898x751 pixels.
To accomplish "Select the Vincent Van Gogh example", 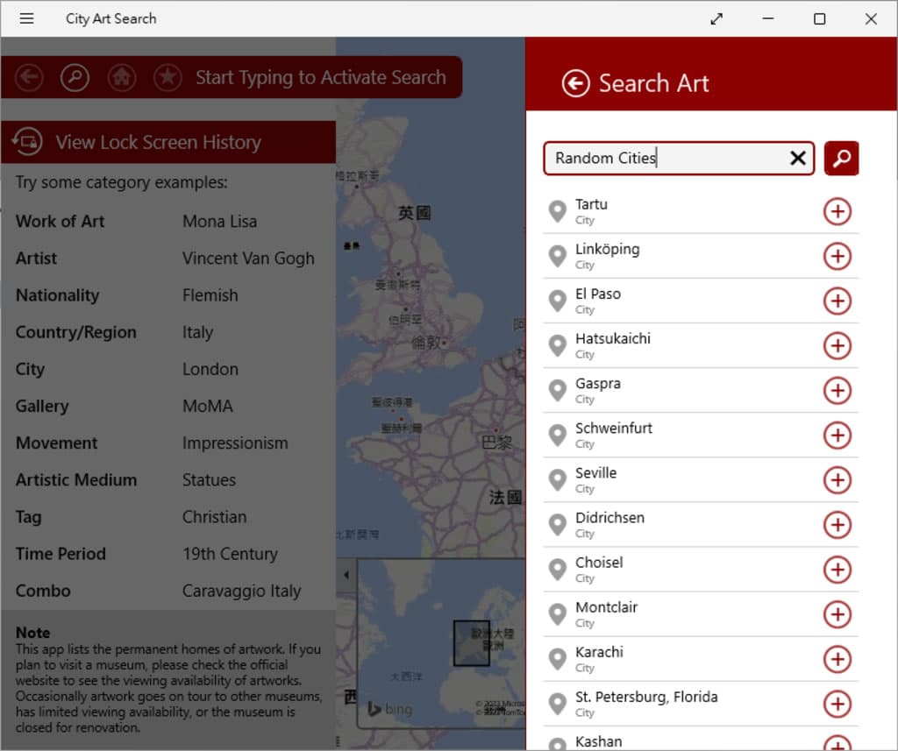I will click(248, 259).
